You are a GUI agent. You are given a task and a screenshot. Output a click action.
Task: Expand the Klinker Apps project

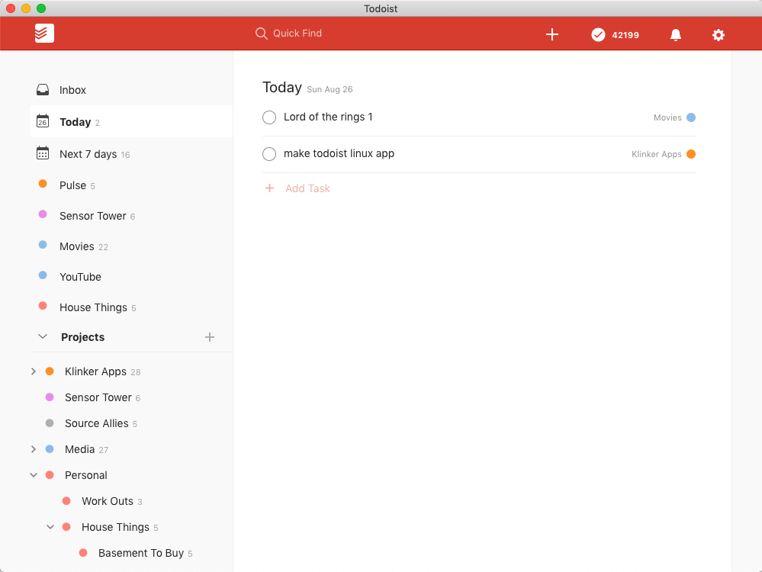coord(33,371)
